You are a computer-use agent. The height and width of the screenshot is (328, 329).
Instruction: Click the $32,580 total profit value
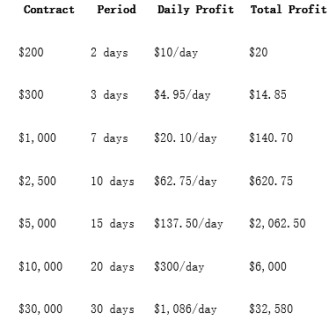coord(271,309)
